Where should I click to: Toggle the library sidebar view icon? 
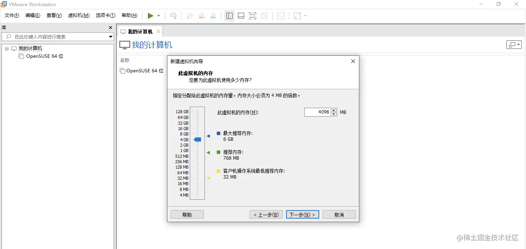(x=229, y=16)
